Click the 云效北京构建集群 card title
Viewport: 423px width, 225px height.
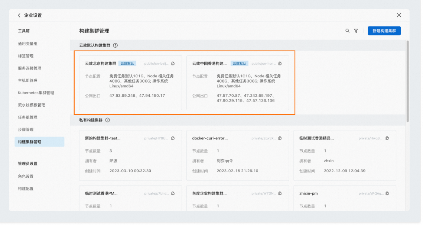[101, 64]
